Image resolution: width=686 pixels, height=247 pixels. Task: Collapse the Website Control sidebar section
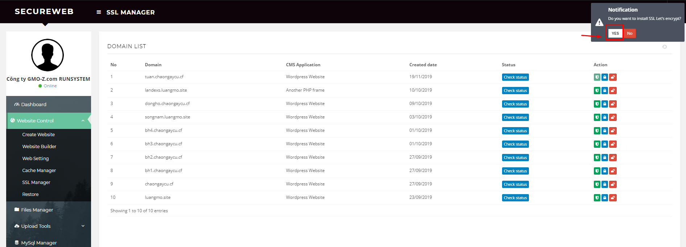point(49,121)
